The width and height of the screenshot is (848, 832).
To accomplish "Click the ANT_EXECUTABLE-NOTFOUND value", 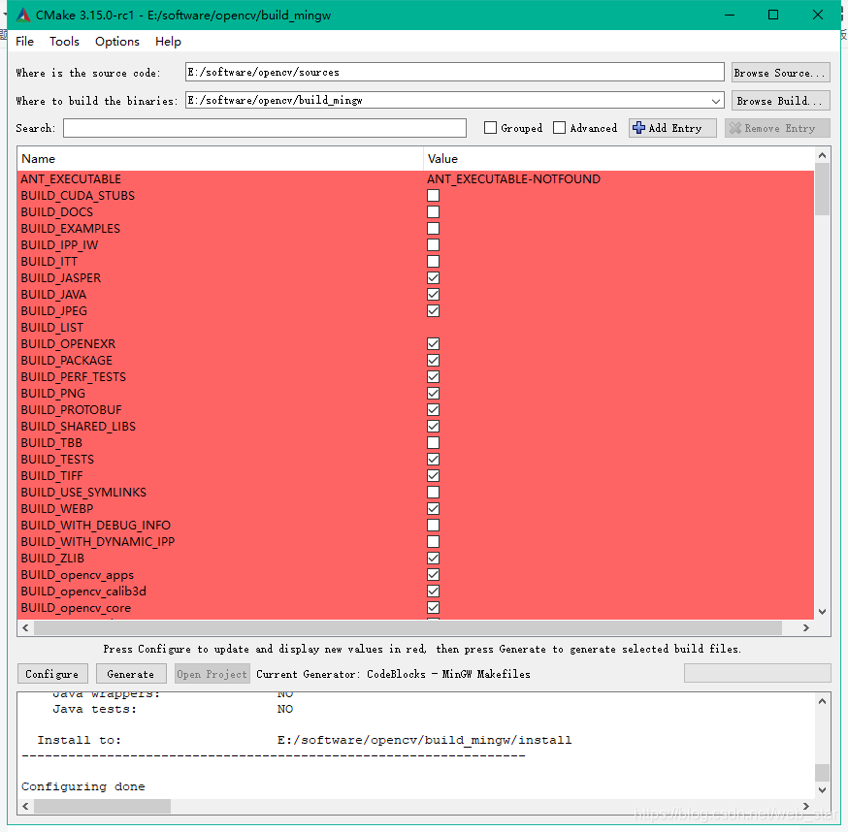I will click(x=513, y=179).
